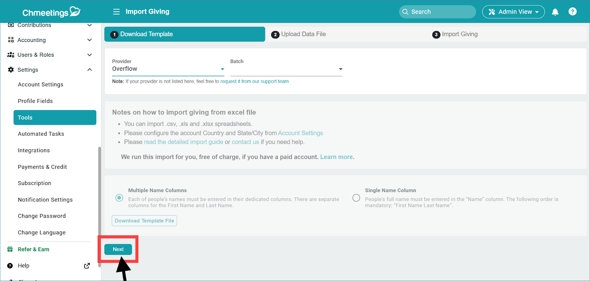Click the Next button
This screenshot has height=281, width=590.
pyautogui.click(x=118, y=249)
